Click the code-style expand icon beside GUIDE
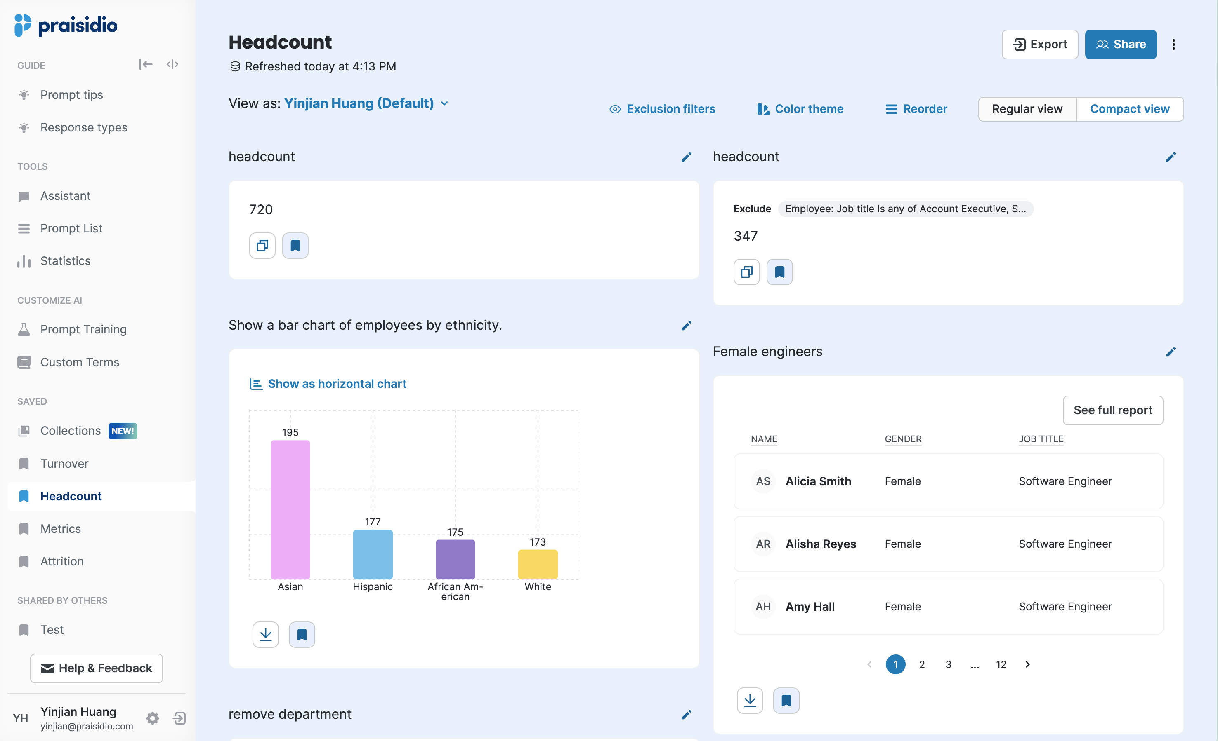Screen dimensions: 1218x741 (172, 64)
